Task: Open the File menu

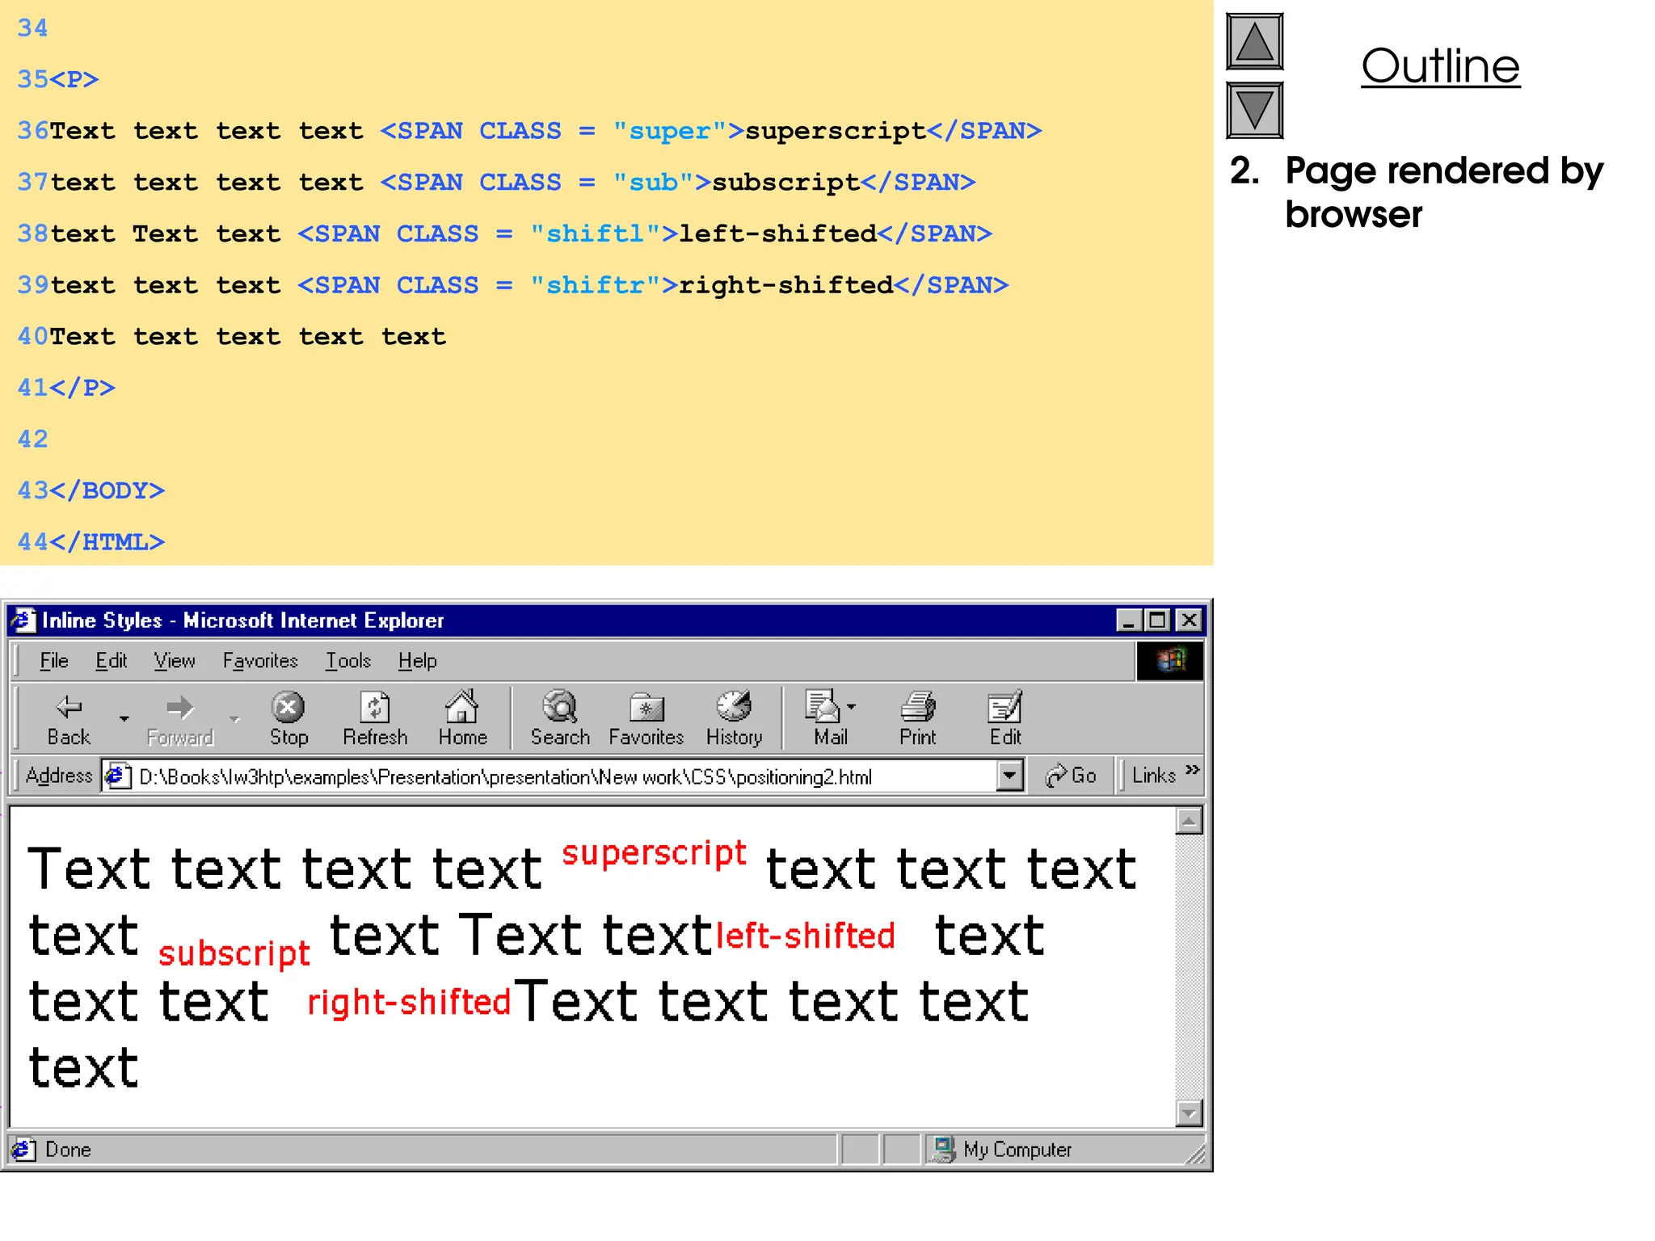Action: tap(54, 661)
